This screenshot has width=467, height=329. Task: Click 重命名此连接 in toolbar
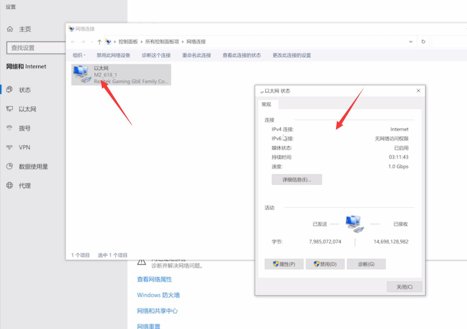click(x=197, y=55)
